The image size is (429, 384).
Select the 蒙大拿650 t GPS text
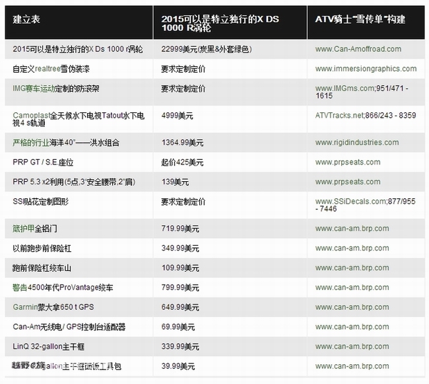[x=65, y=307]
